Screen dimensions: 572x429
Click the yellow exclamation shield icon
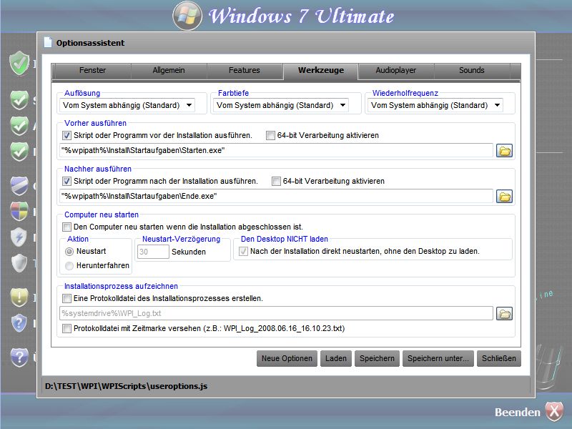pyautogui.click(x=19, y=297)
